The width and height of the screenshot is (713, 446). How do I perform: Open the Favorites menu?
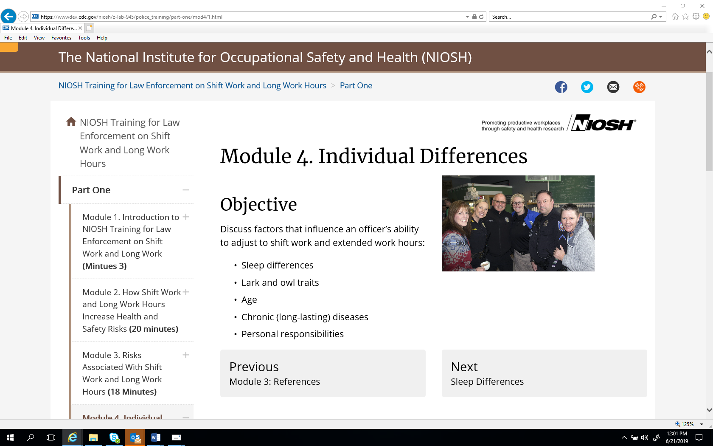(61, 38)
